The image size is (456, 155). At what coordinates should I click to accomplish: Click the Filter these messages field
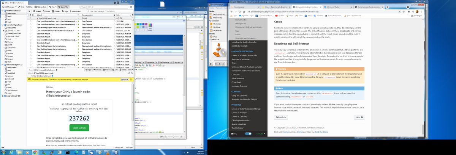110,11
